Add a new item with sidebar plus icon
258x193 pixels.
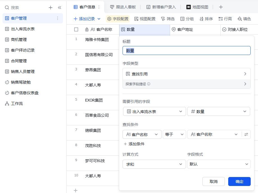[x=51, y=8]
